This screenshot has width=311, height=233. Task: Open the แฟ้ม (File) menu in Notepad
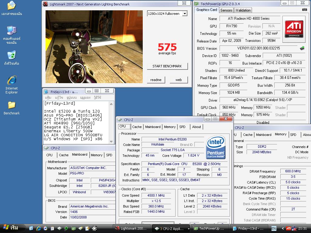48,97
